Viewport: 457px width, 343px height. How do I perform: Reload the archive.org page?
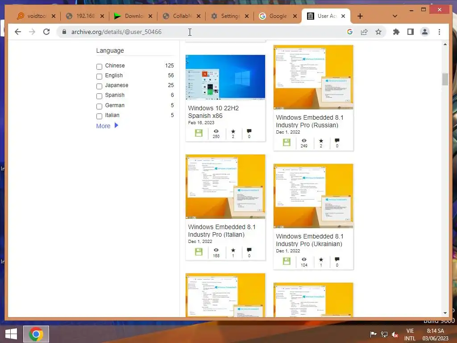click(46, 32)
